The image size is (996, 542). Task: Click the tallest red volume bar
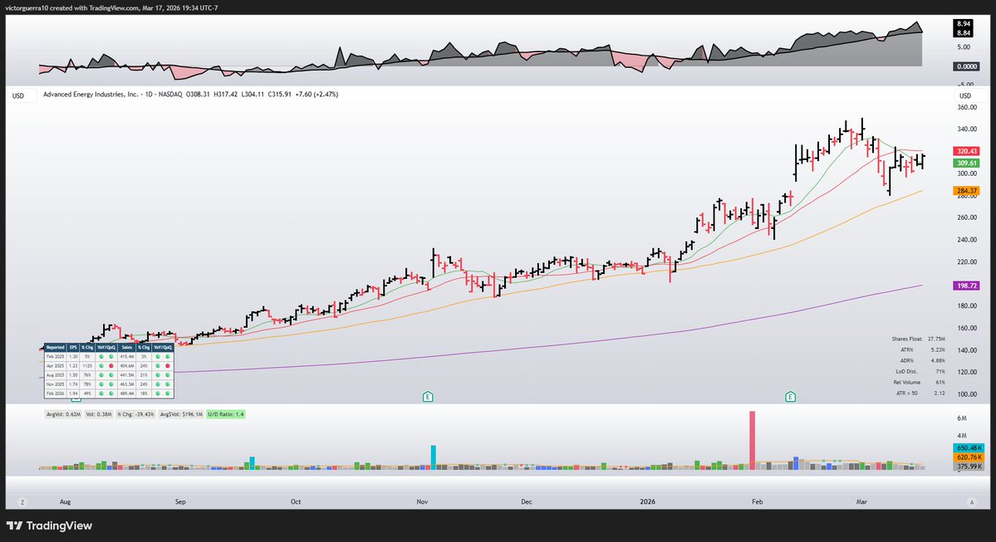click(752, 441)
